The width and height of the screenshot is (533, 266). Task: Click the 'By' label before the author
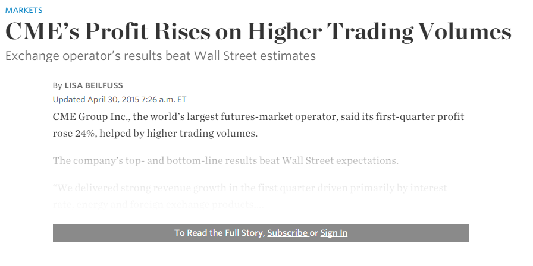click(57, 86)
